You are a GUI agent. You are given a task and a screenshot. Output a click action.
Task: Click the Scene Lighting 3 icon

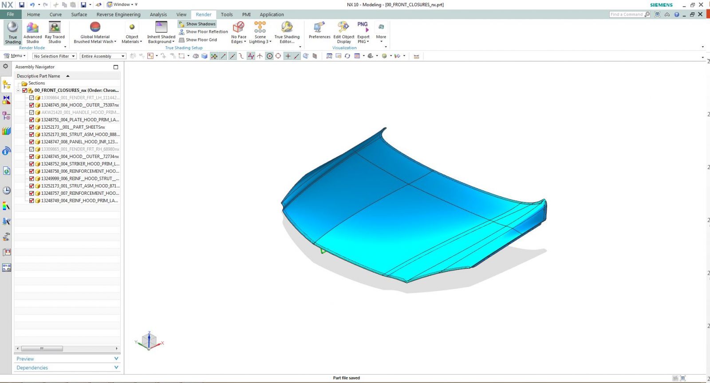(x=260, y=28)
